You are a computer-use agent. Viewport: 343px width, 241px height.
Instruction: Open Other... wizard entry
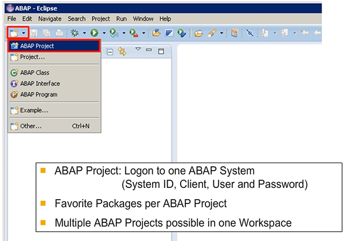click(31, 126)
